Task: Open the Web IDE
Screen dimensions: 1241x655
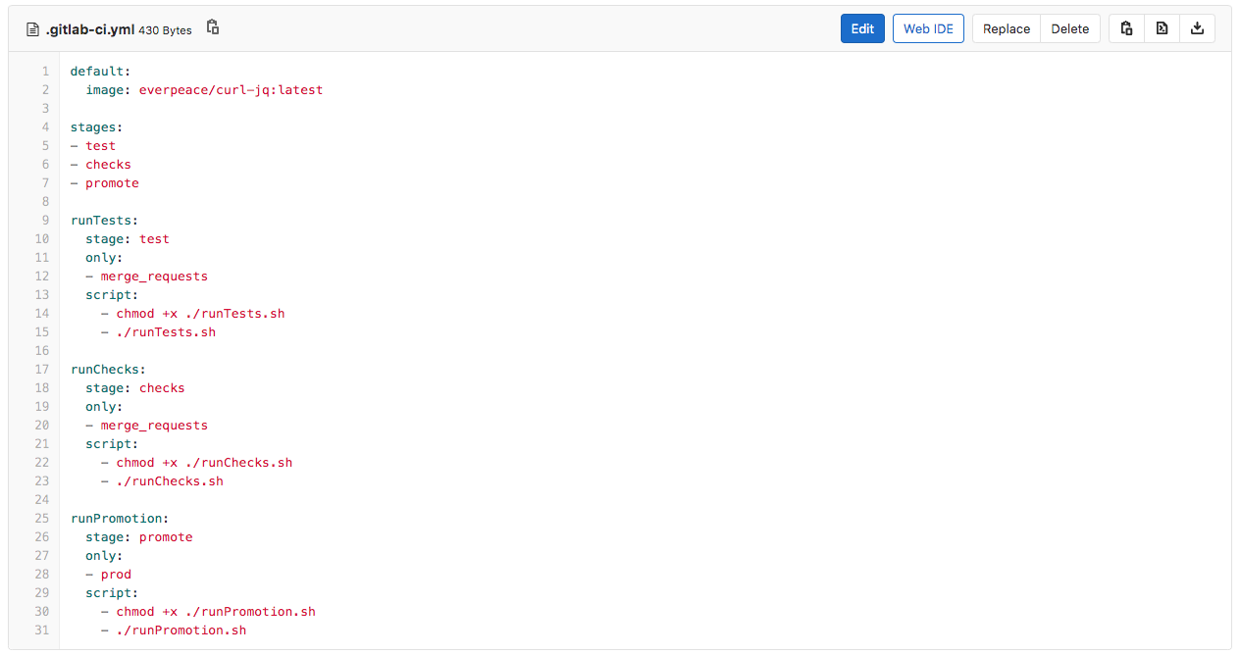Action: [x=928, y=28]
